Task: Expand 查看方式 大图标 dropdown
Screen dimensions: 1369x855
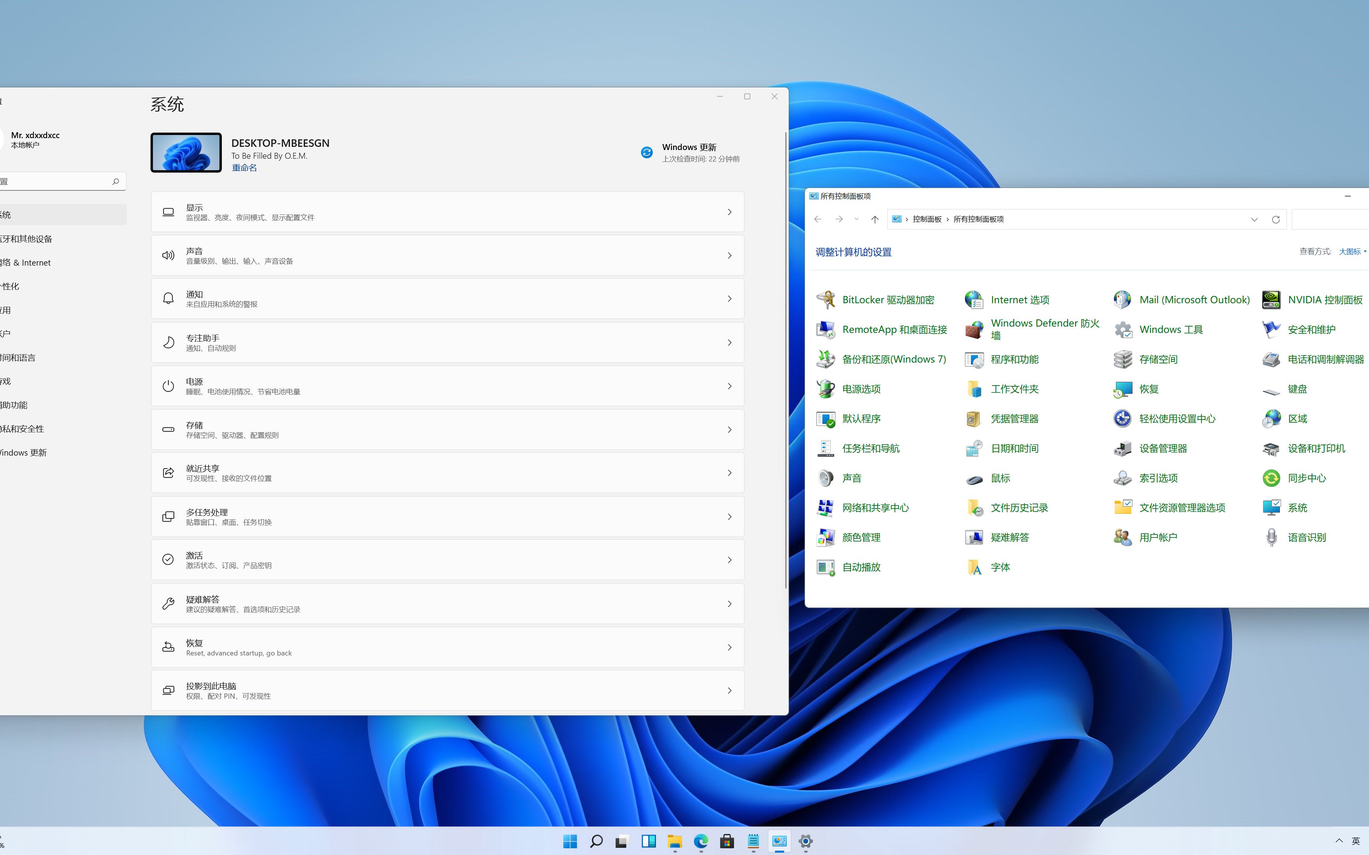Action: (1353, 252)
